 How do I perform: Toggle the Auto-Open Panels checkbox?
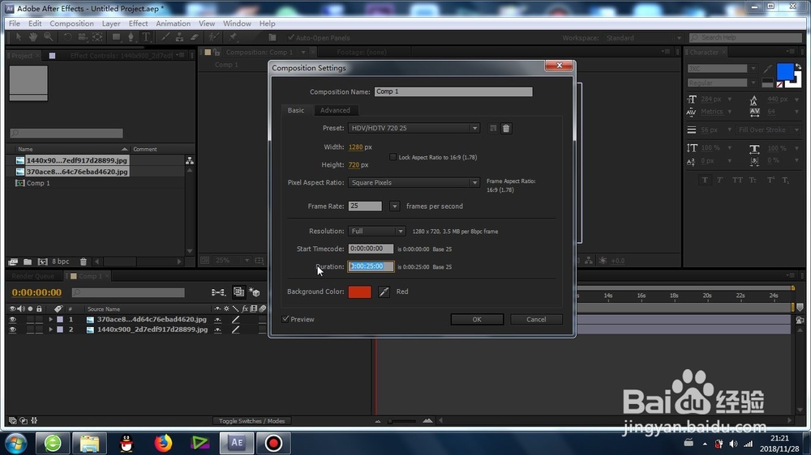(x=290, y=38)
